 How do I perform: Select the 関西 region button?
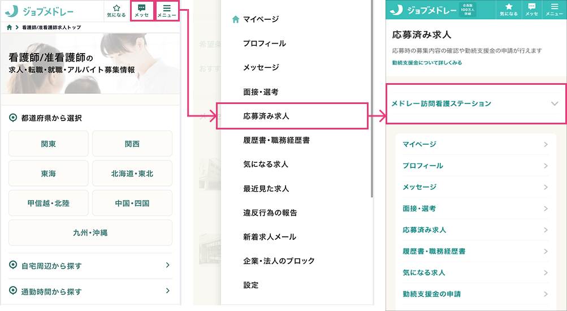(x=132, y=144)
